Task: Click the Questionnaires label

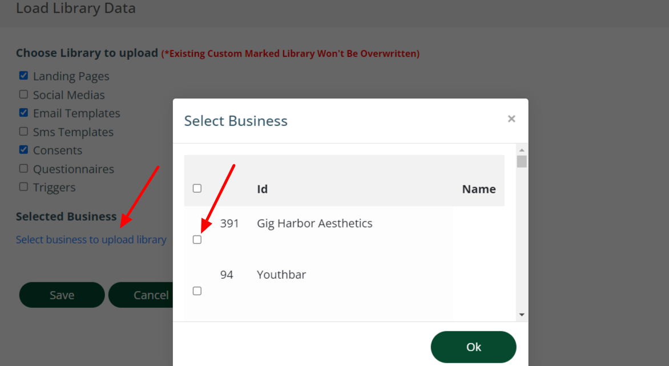Action: click(74, 169)
